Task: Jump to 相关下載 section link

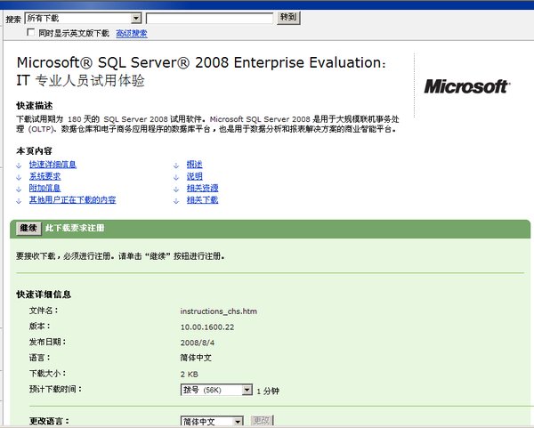Action: click(x=202, y=200)
